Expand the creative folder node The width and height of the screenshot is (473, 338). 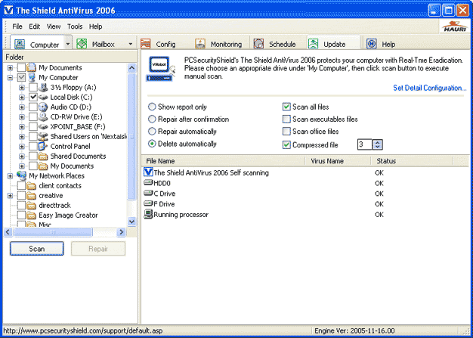click(x=10, y=196)
